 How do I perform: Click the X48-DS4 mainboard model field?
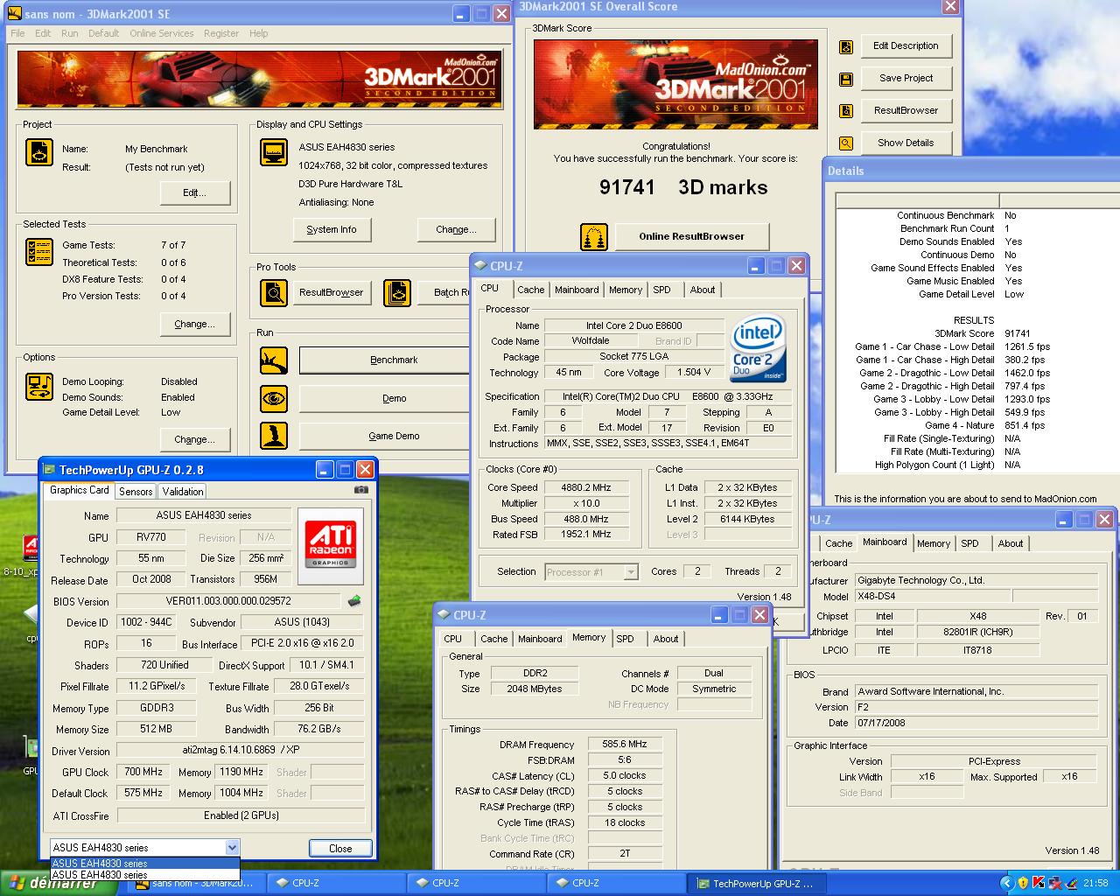[x=932, y=596]
